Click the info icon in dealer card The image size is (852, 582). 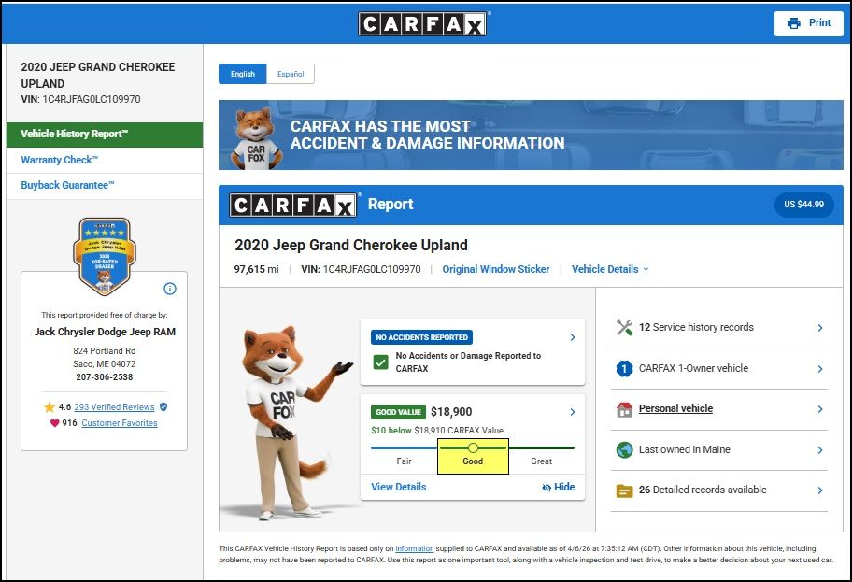170,289
